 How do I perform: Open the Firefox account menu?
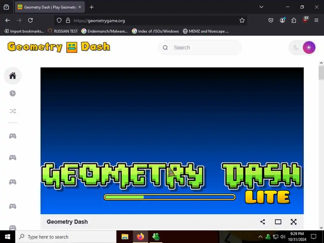[283, 20]
